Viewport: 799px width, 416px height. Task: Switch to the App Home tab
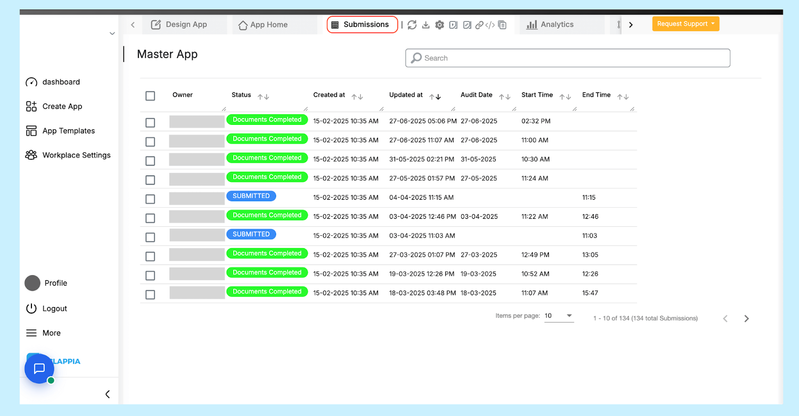click(x=275, y=25)
